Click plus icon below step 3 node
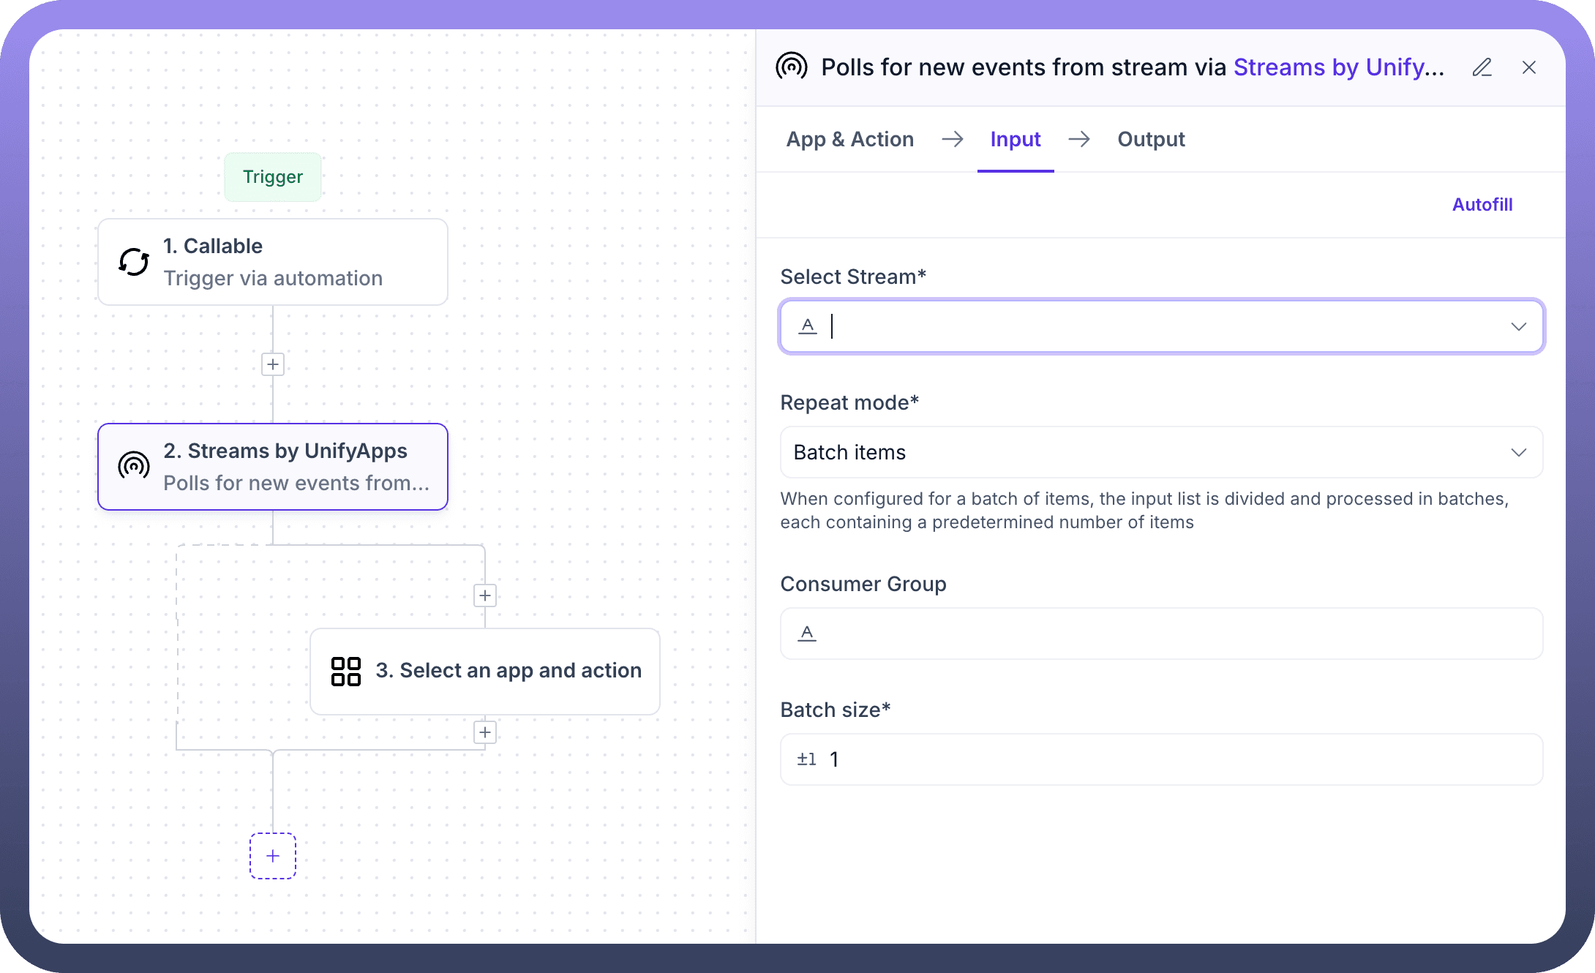 click(x=485, y=732)
